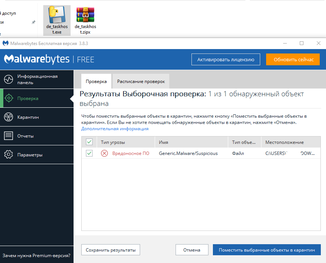Select the de_taskhost.zipx archive icon
The height and width of the screenshot is (263, 326).
85,14
